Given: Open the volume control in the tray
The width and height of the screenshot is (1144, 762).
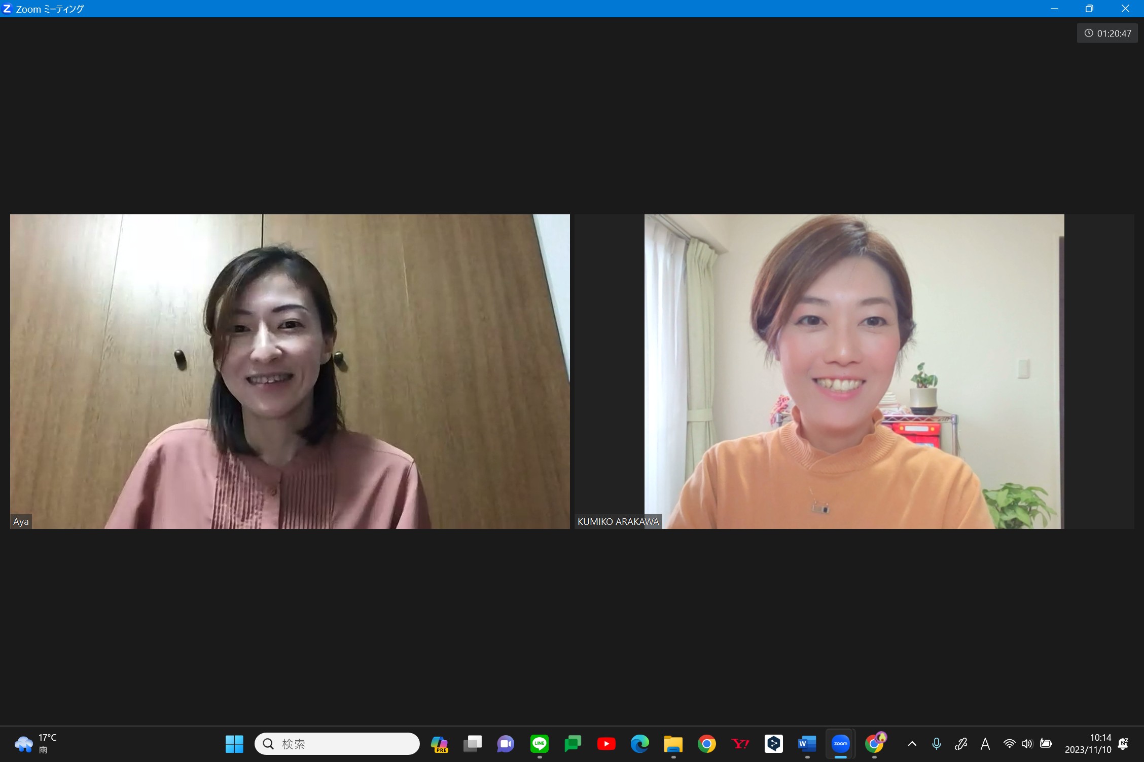Looking at the screenshot, I should coord(1027,744).
